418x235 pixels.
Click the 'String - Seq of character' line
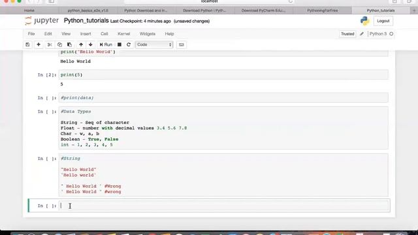click(x=95, y=123)
